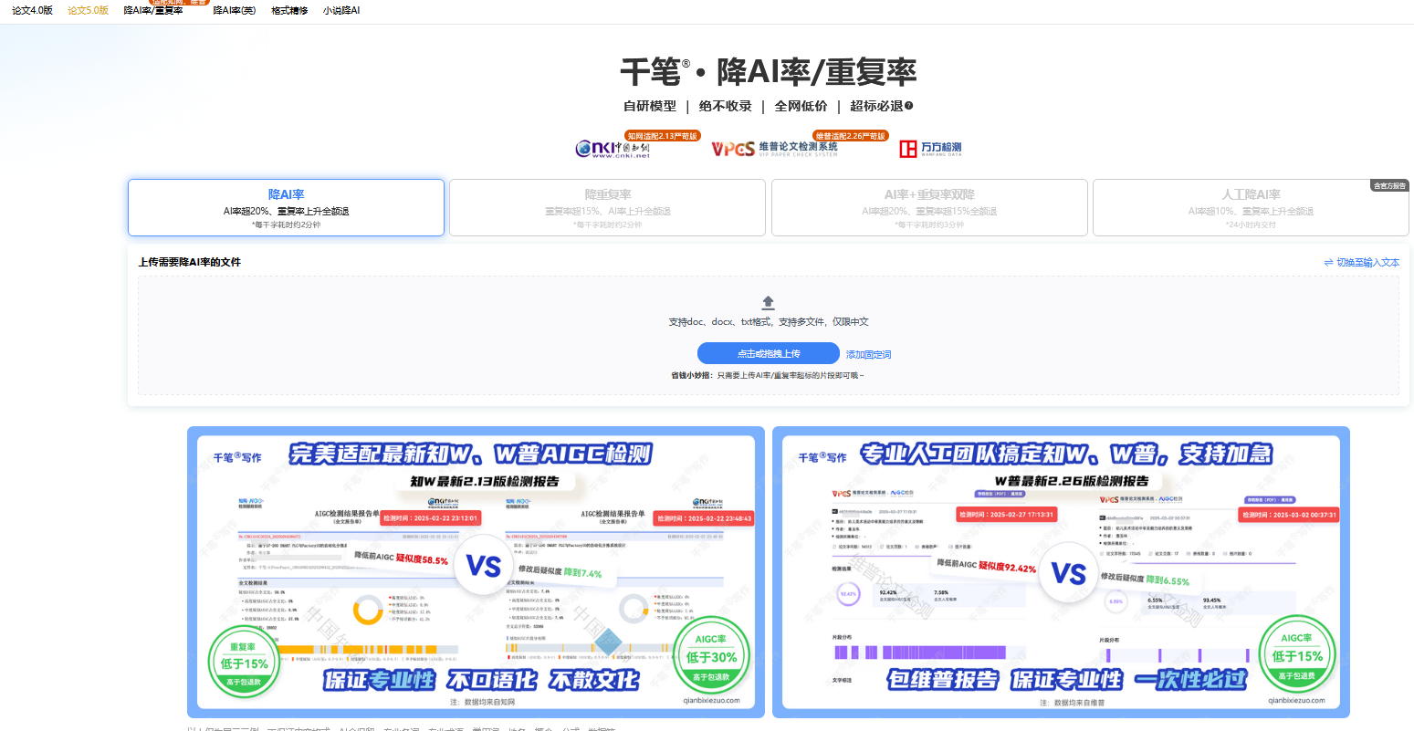Click the 维普适配2.26严苛版 orange badge
Viewport: 1414px width, 731px height.
(x=850, y=136)
